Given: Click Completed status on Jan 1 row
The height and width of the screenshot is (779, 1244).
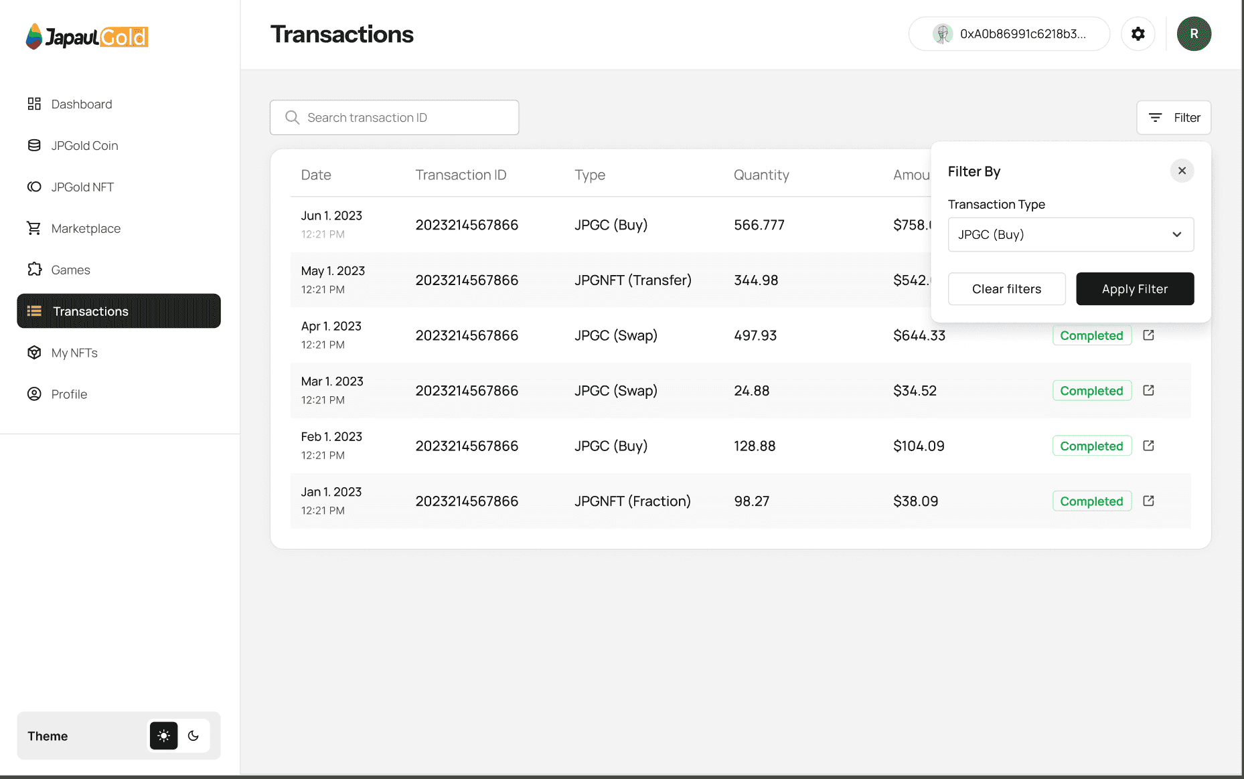Looking at the screenshot, I should [x=1092, y=501].
